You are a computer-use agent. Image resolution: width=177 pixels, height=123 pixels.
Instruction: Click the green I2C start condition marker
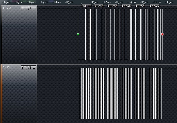coord(78,34)
